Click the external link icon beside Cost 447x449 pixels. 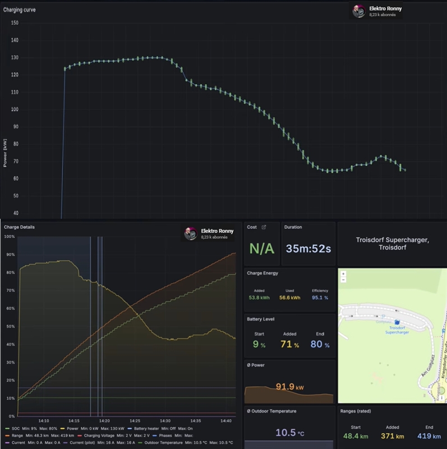pos(264,227)
